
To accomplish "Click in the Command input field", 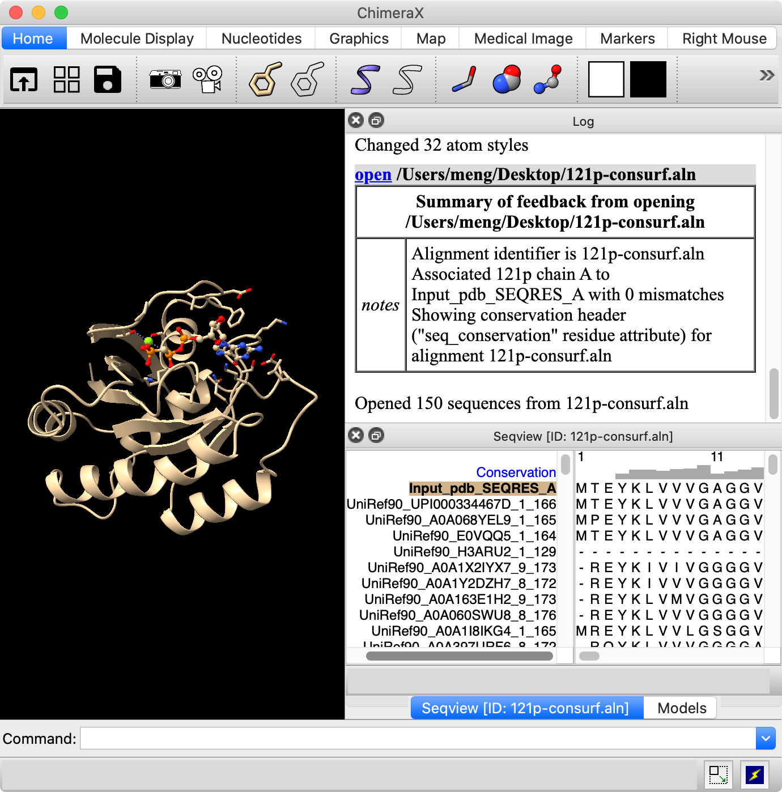I will pyautogui.click(x=418, y=738).
